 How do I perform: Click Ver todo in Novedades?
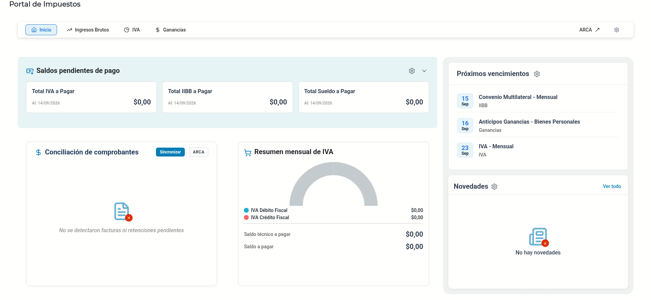612,186
